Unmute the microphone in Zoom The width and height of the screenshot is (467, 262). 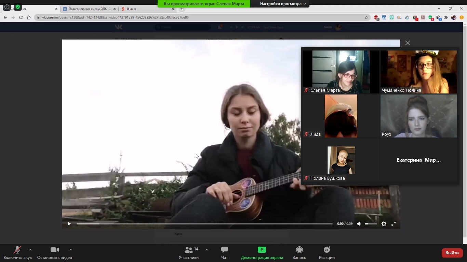[17, 253]
